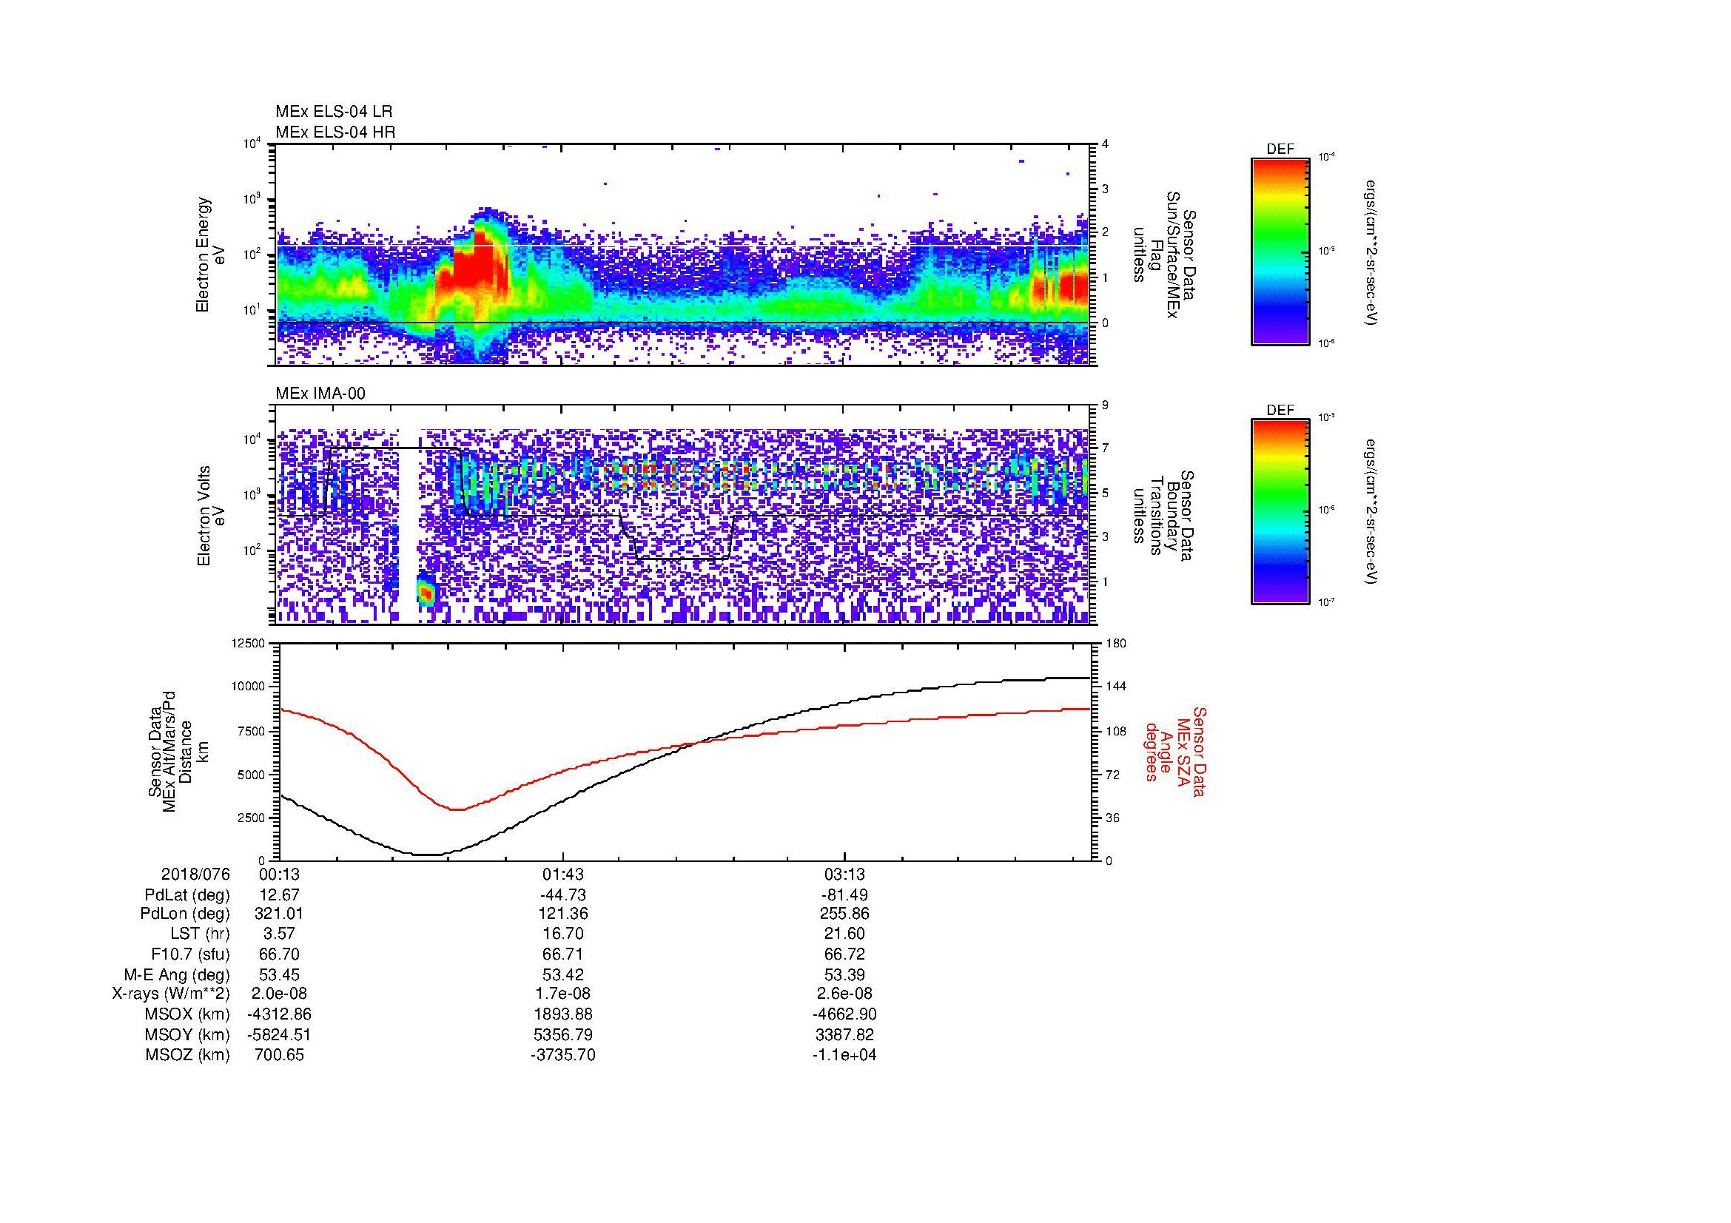
Task: Click the PdLon value 255.86
Action: point(844,914)
